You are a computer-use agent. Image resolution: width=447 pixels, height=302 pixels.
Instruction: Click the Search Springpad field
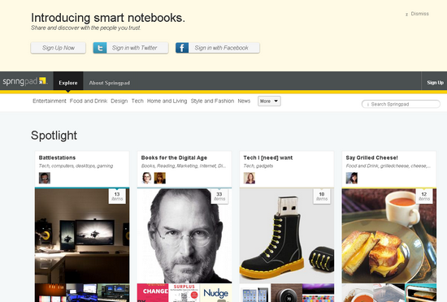click(x=401, y=104)
